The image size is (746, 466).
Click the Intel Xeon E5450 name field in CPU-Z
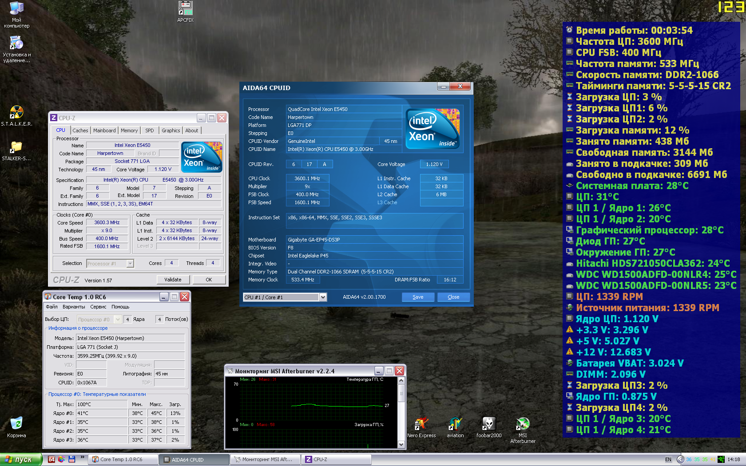click(x=132, y=145)
